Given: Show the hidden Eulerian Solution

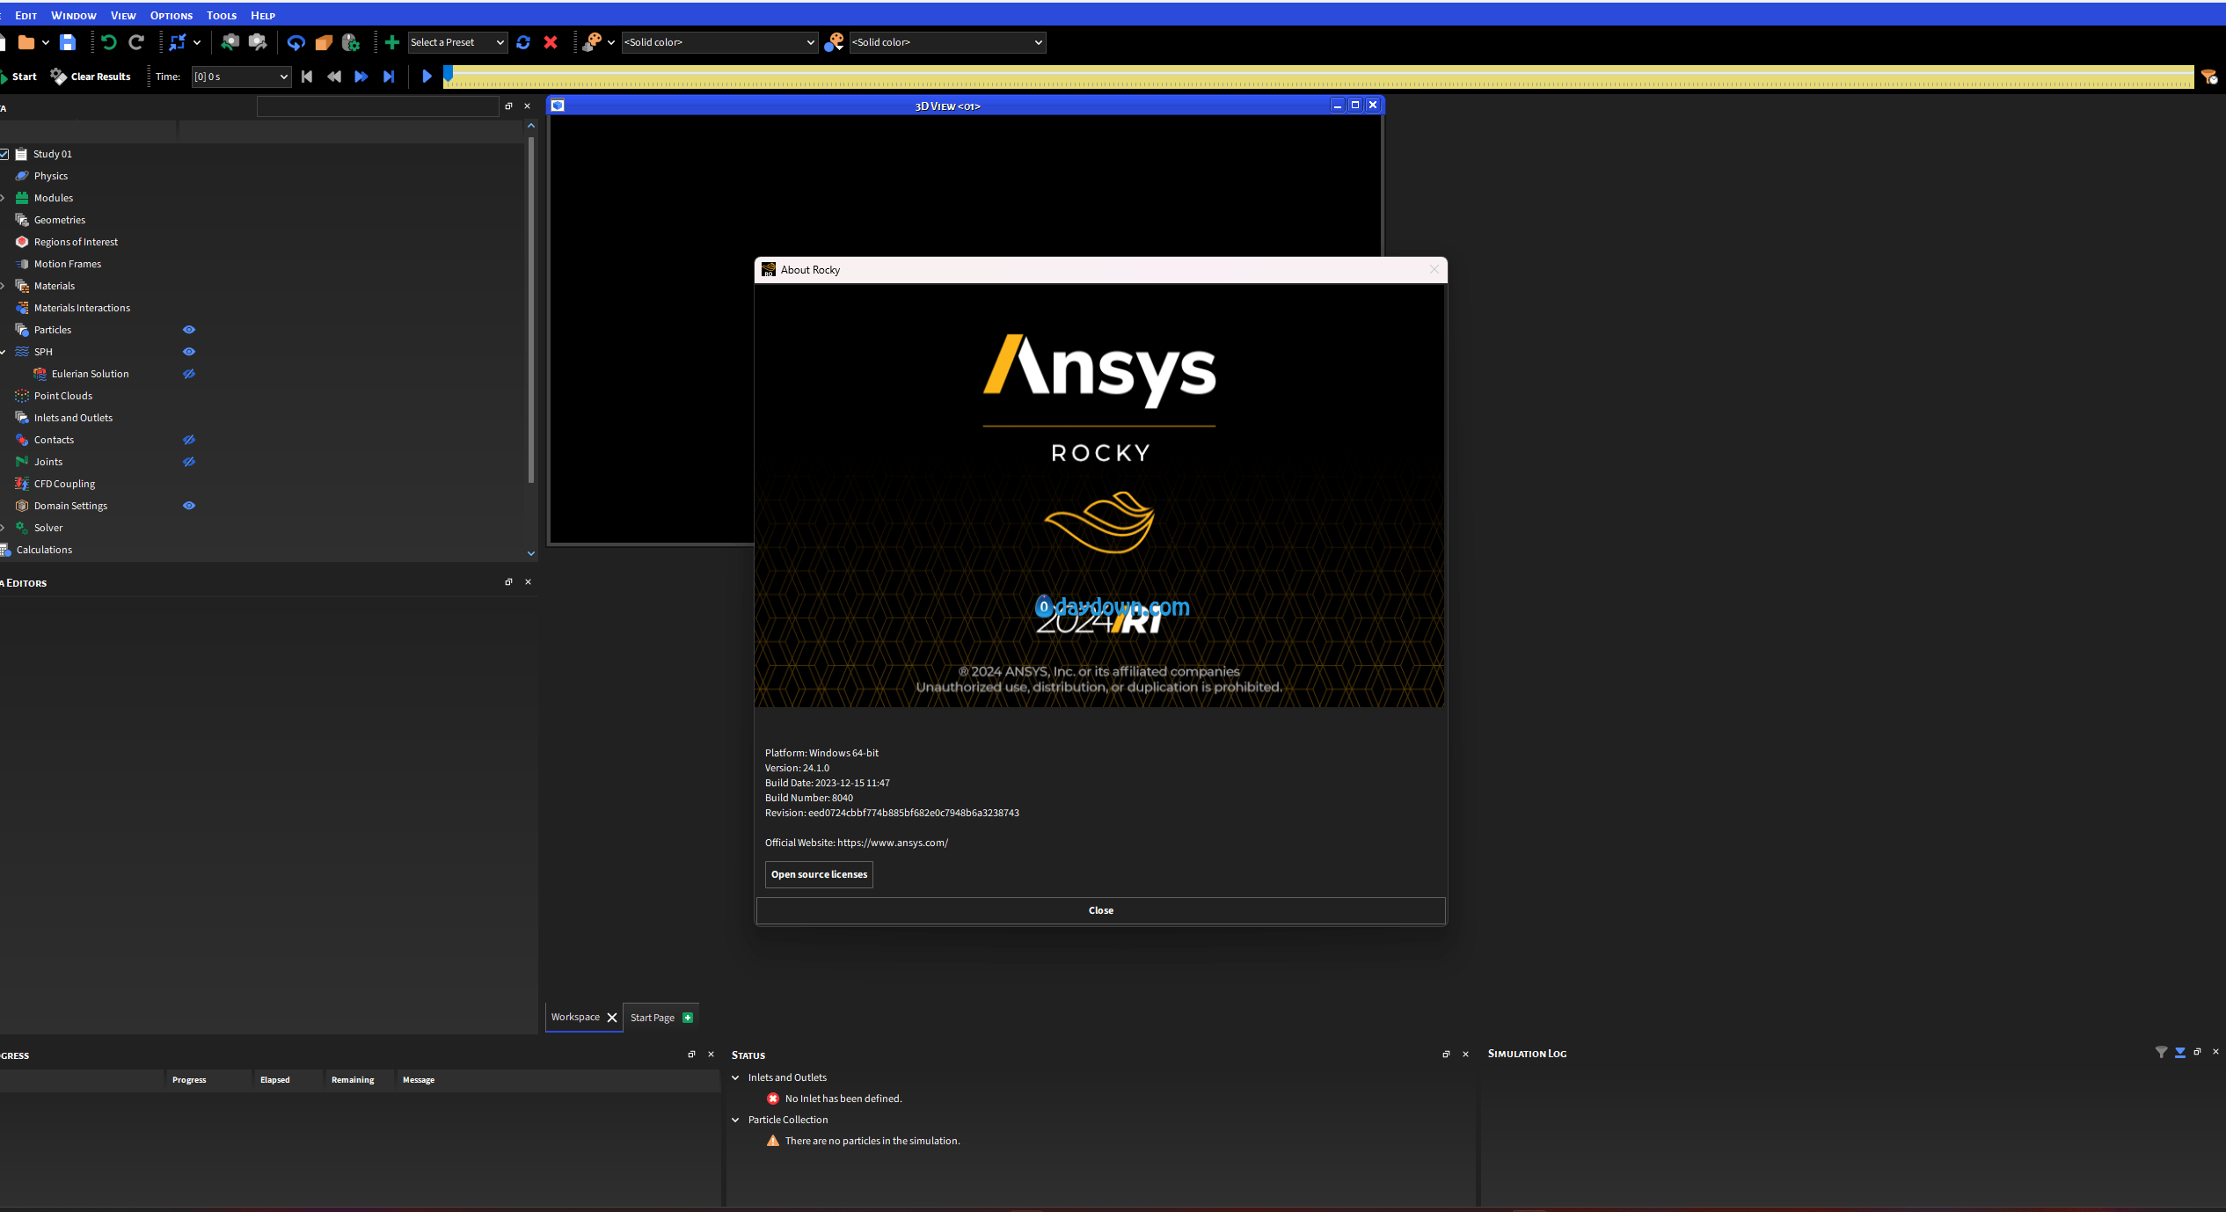Looking at the screenshot, I should [189, 374].
